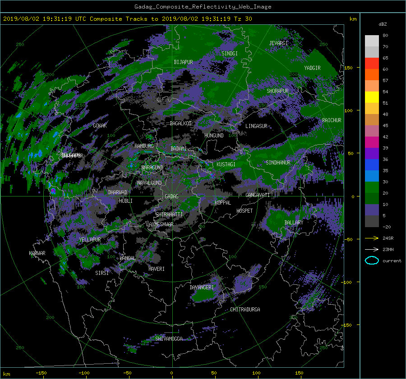Click the HAVERI city label

click(x=157, y=269)
